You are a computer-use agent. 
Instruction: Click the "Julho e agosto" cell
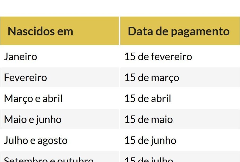[x=36, y=140]
